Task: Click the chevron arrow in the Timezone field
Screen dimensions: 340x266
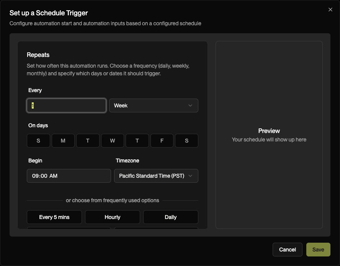Action: click(190, 176)
